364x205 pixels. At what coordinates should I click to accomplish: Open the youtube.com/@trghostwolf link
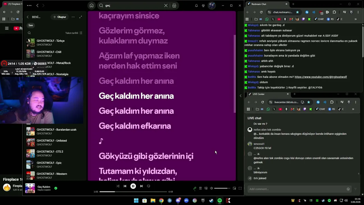click(x=321, y=77)
